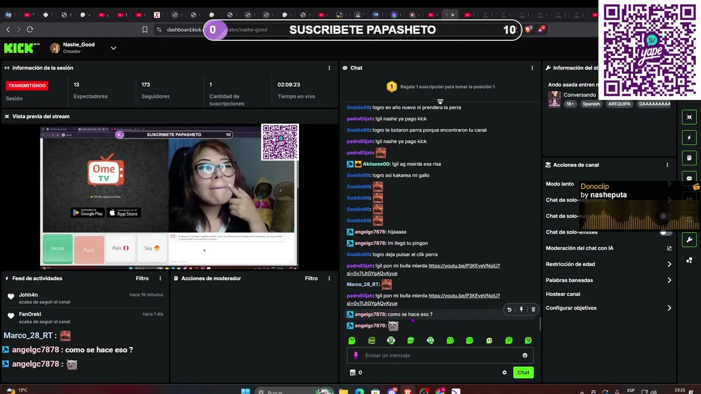Expand the Nashe_Good creator account dropdown
This screenshot has width=701, height=394.
[113, 48]
